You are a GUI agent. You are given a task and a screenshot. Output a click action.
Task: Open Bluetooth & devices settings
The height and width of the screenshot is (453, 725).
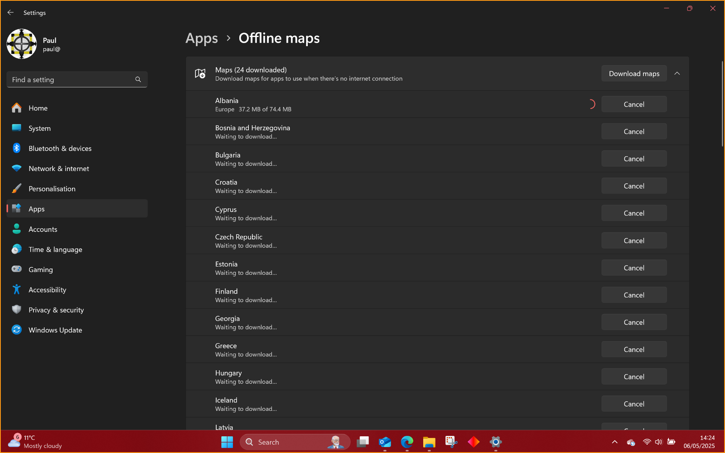[60, 148]
